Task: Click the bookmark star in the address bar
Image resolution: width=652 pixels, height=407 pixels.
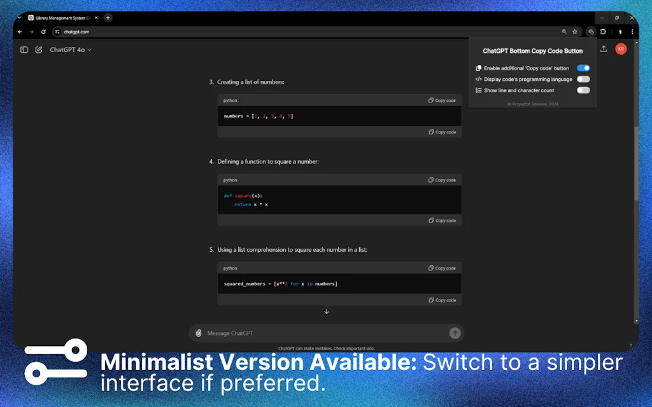Action: [575, 32]
